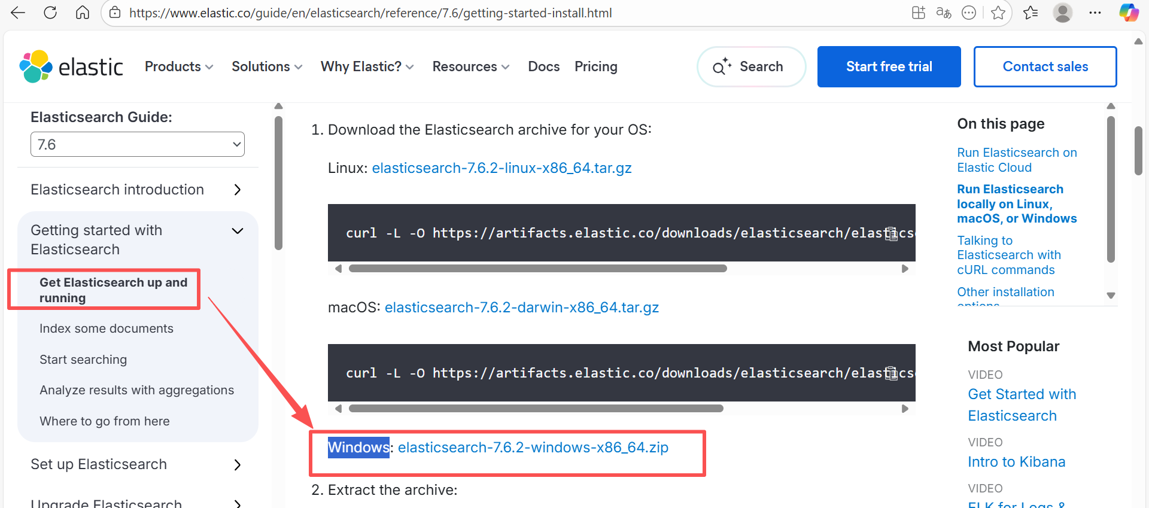Download elasticsearch-7.6.2-linux-x86_64.tar.gz

click(502, 168)
